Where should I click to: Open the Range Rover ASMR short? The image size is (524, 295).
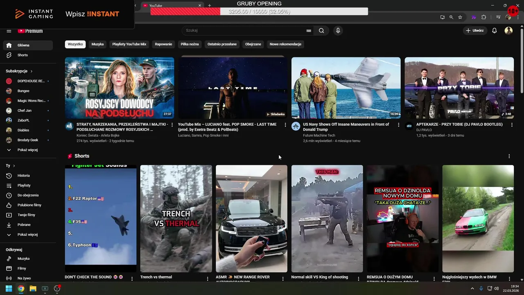251,219
